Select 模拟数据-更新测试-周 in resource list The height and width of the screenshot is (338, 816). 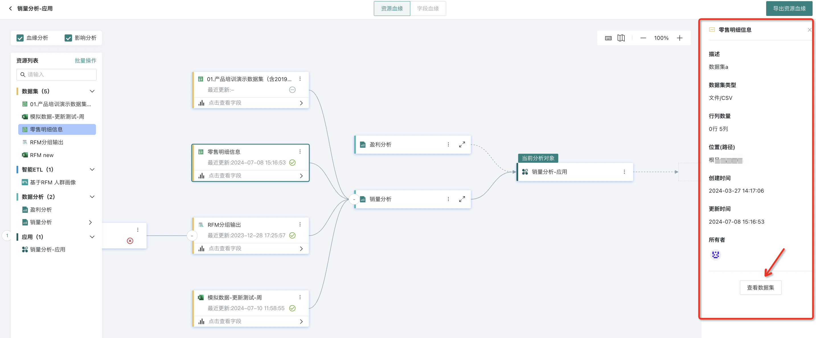click(x=57, y=117)
